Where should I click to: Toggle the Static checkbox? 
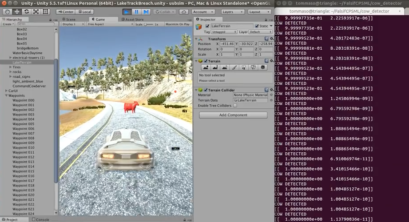pos(257,26)
